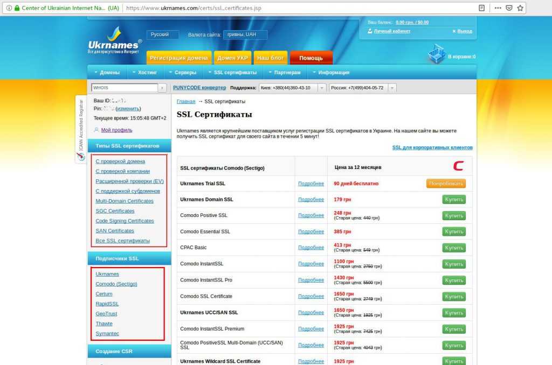Buy Comodo Positive SSL
552x365 pixels.
pyautogui.click(x=454, y=215)
